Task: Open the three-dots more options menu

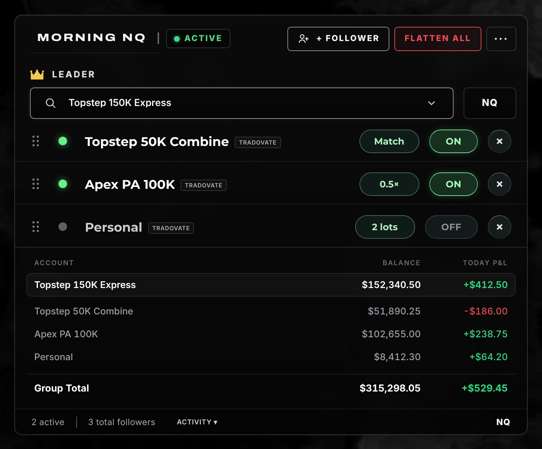Action: click(501, 39)
